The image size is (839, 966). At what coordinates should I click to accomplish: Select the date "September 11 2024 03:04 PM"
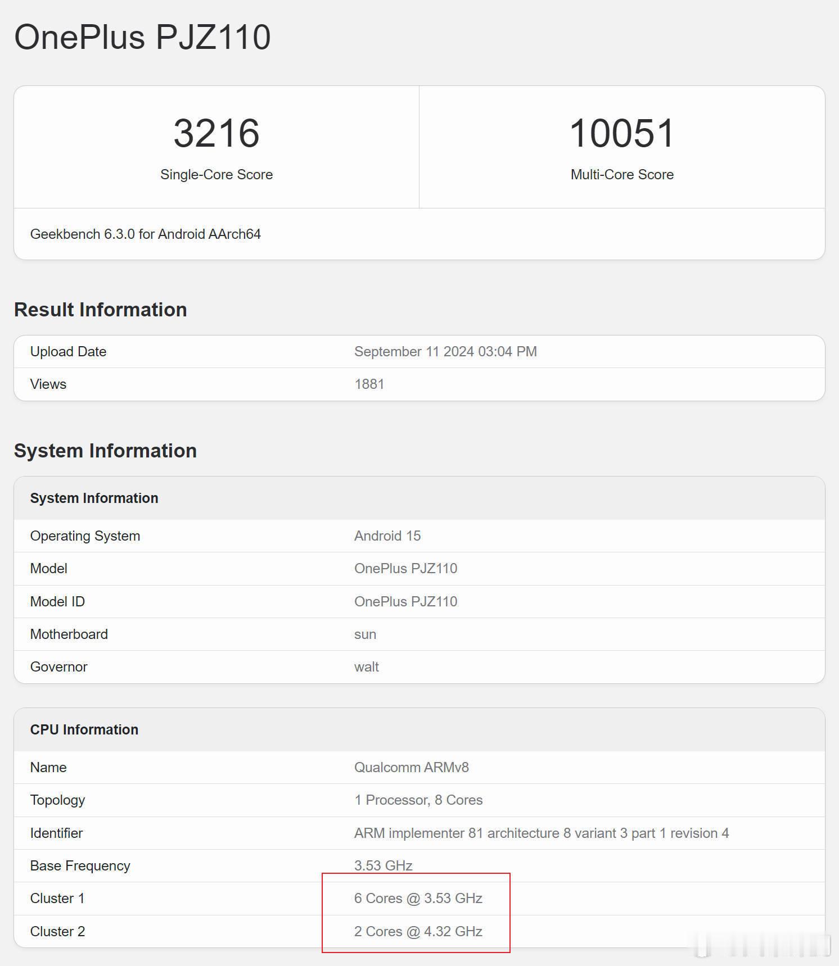445,351
